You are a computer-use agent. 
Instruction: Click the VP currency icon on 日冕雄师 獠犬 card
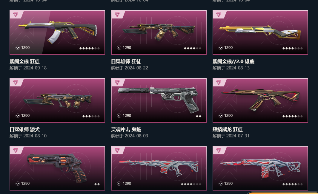(18, 115)
